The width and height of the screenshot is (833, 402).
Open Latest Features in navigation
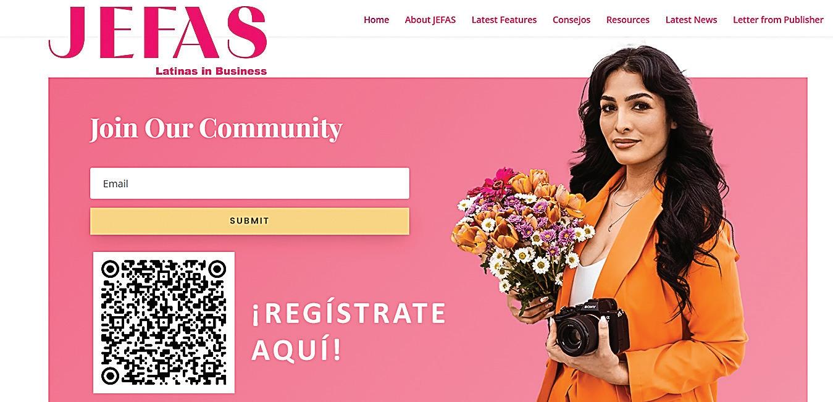point(504,20)
